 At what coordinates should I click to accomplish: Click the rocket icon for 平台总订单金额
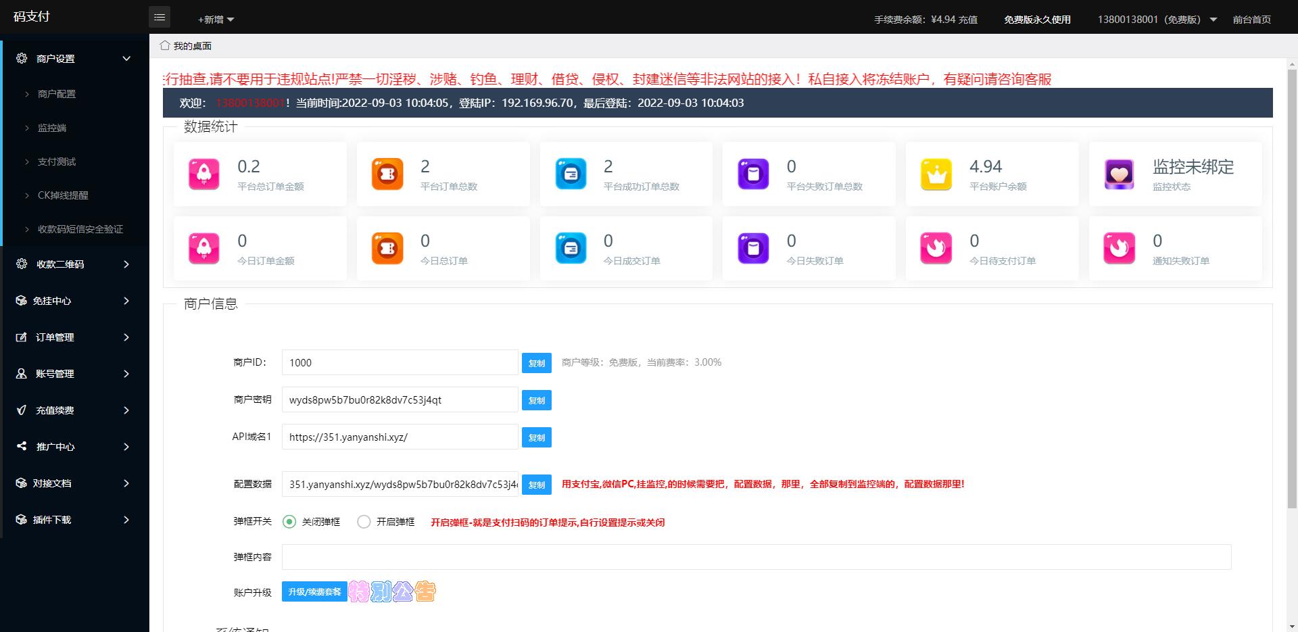pos(204,174)
